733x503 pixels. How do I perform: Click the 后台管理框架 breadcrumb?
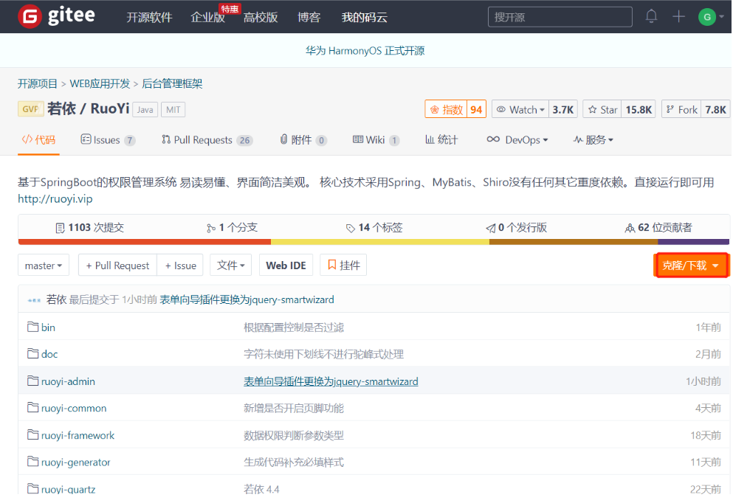(172, 83)
